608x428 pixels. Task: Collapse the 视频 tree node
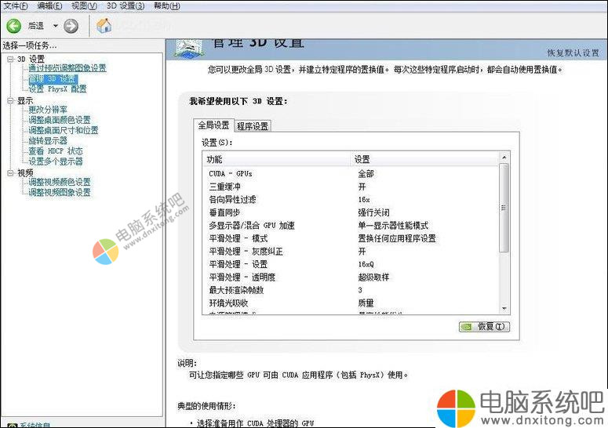(10, 172)
